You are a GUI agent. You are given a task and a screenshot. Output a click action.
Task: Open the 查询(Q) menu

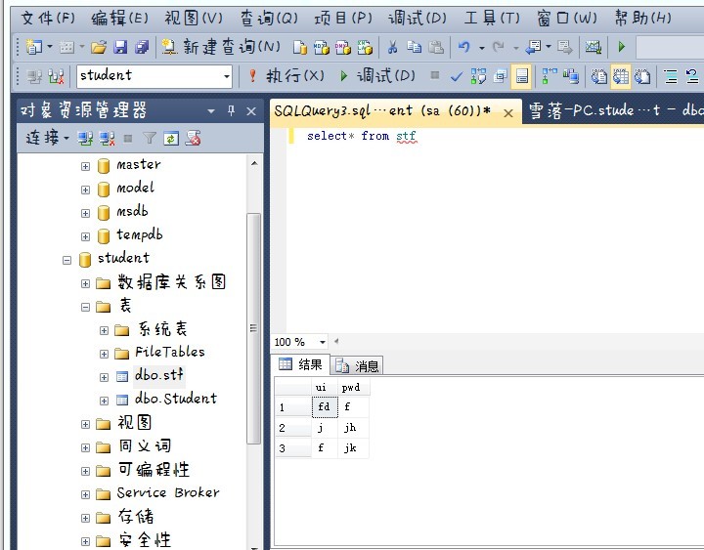click(269, 19)
